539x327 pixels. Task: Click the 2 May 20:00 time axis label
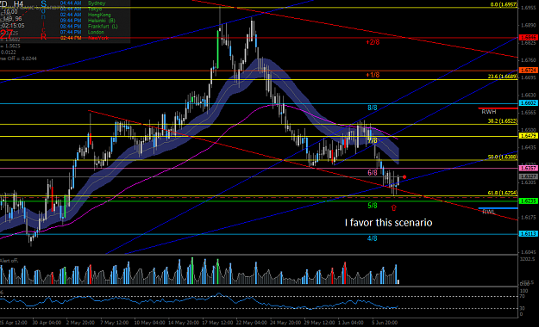coord(80,323)
